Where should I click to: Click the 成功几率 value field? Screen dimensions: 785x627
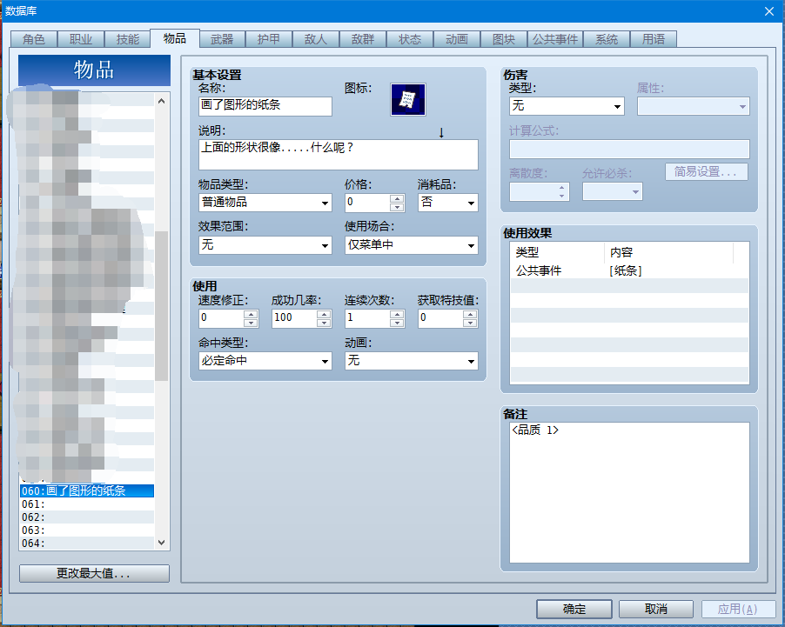[x=294, y=318]
